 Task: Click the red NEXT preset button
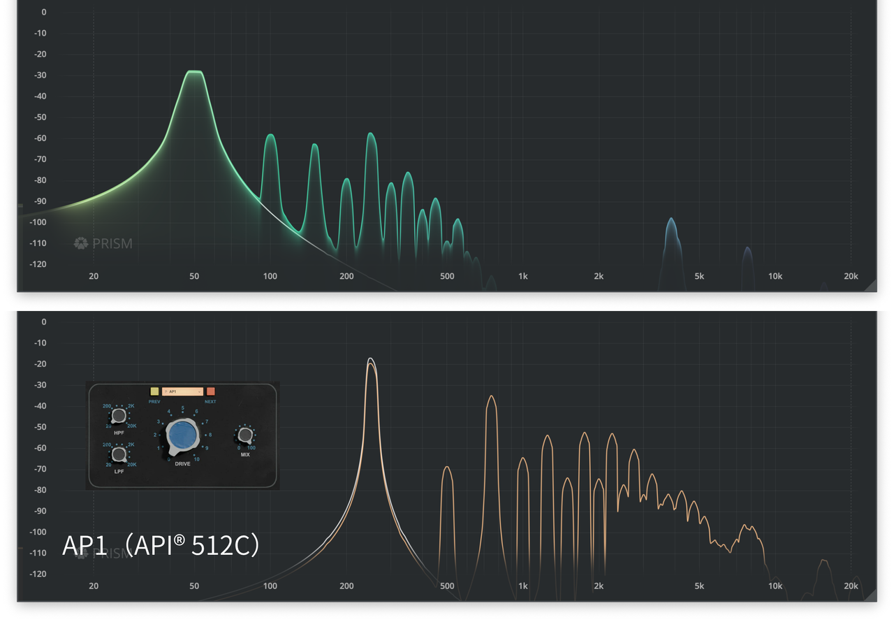pyautogui.click(x=211, y=391)
